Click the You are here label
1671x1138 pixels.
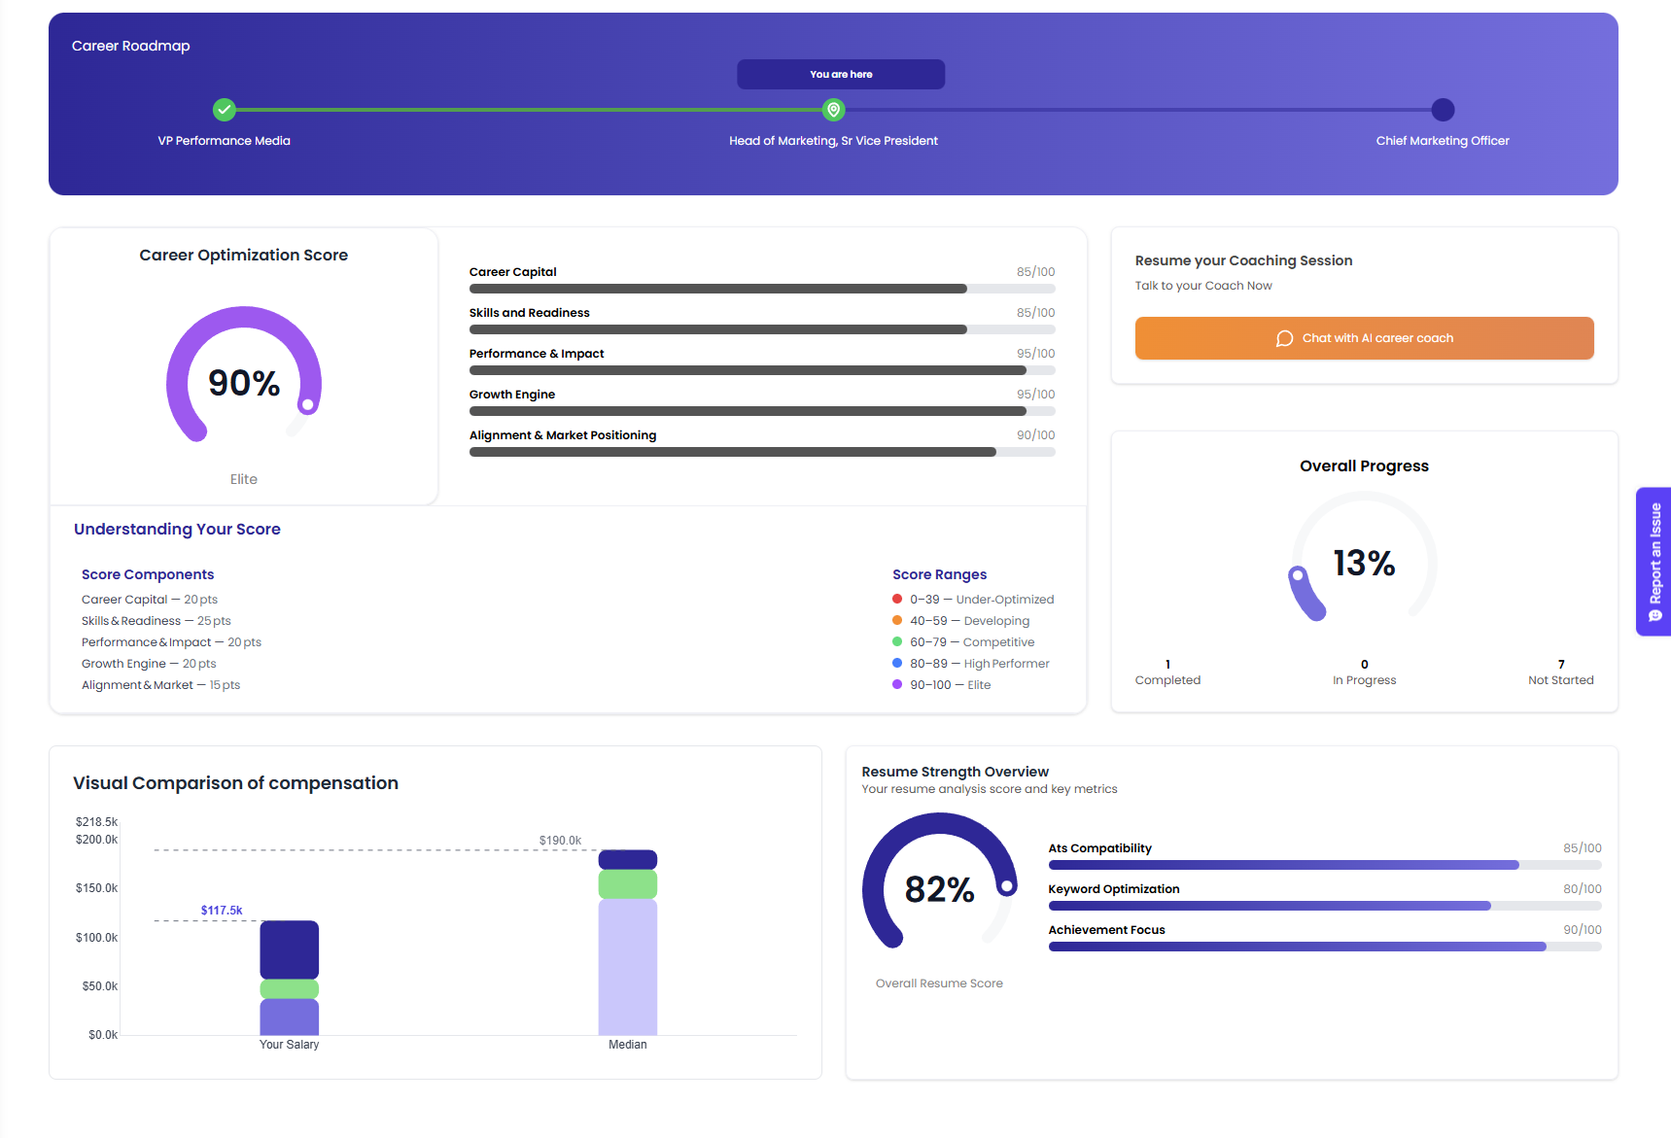coord(841,74)
